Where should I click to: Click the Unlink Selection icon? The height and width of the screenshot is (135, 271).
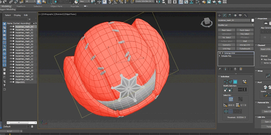[16, 2]
